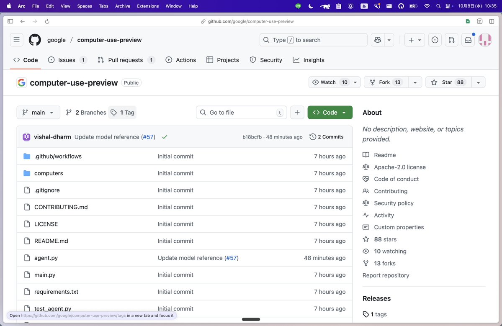Click the address bar URL
Screen dimensions: 502x326
(251, 21)
